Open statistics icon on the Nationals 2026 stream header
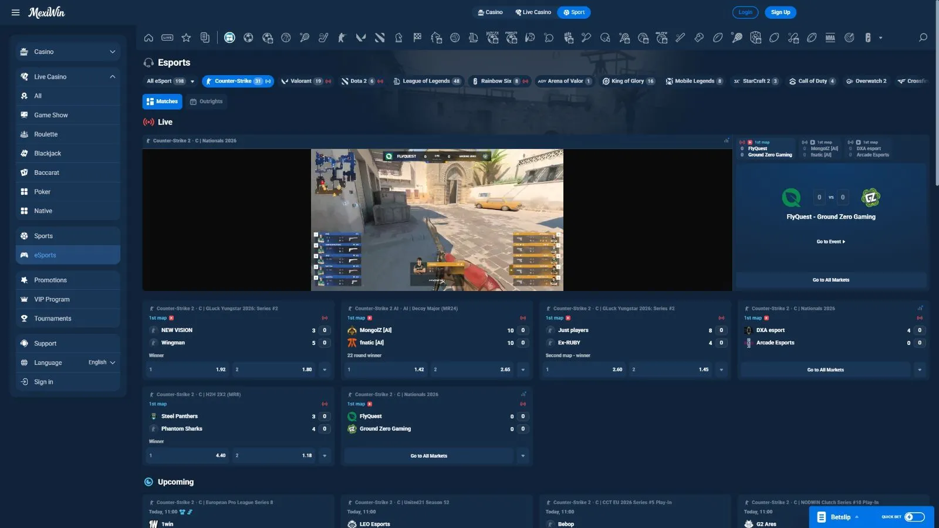Image resolution: width=939 pixels, height=528 pixels. click(x=726, y=141)
